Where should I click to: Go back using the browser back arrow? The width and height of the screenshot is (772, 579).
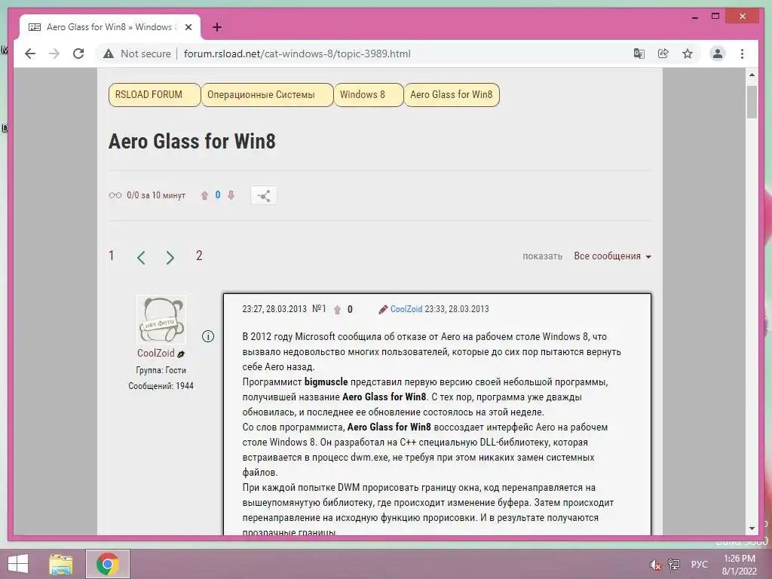click(x=30, y=54)
